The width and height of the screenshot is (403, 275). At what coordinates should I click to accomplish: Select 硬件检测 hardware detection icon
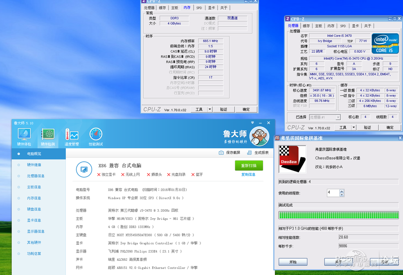48,137
